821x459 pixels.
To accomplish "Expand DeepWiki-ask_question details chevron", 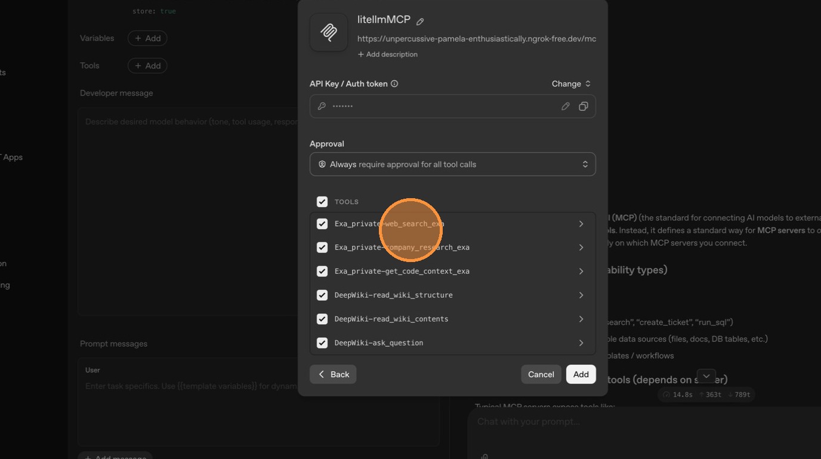I will [581, 343].
